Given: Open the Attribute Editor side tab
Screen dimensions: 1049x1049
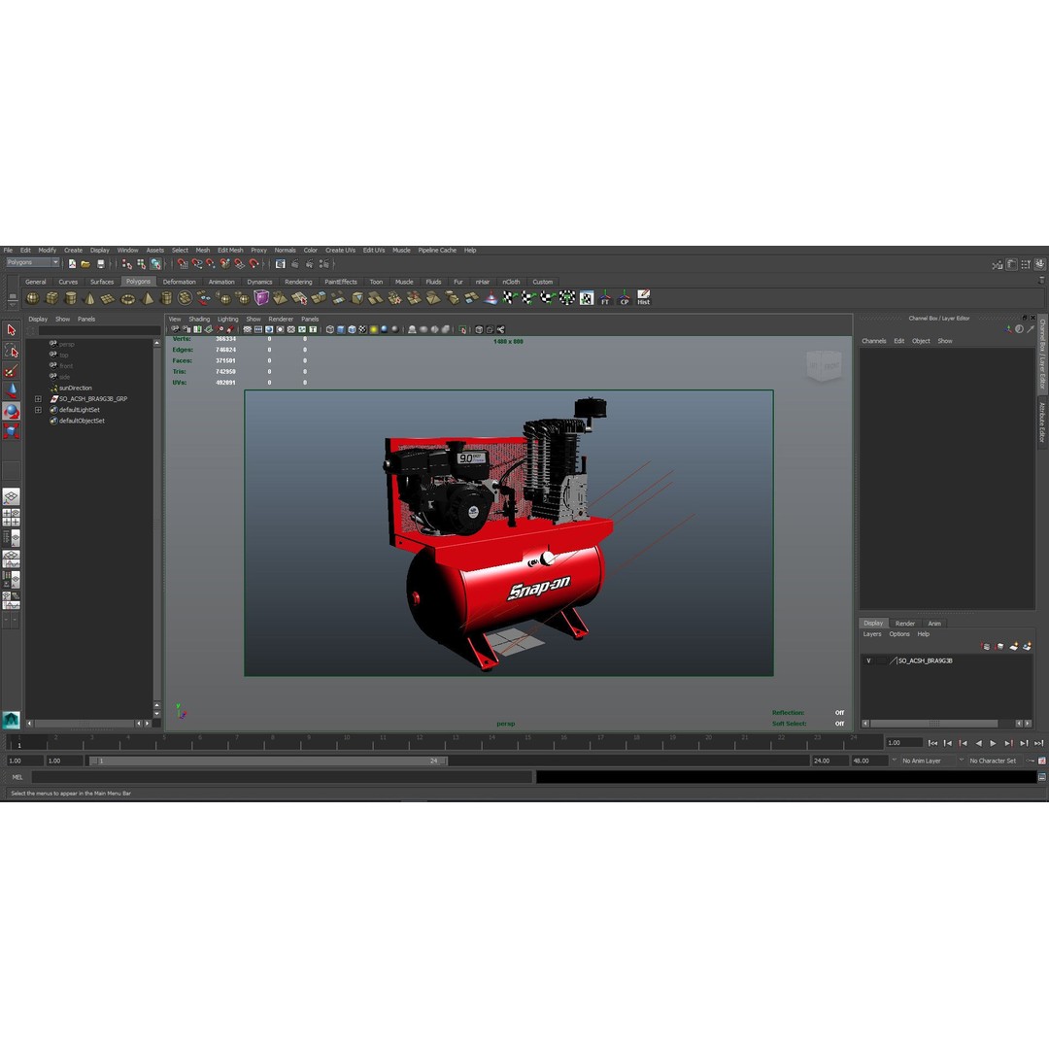Looking at the screenshot, I should click(x=1042, y=423).
